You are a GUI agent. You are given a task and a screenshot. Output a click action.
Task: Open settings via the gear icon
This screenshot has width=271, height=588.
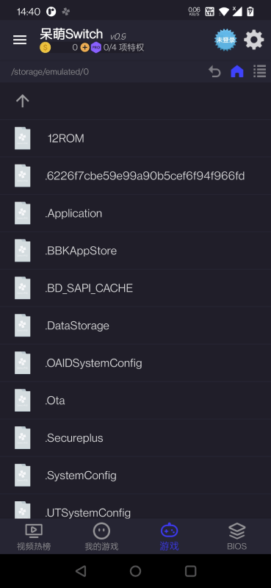tap(254, 40)
